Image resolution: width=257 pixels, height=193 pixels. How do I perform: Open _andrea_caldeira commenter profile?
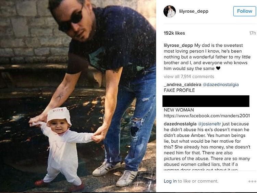coord(182,85)
